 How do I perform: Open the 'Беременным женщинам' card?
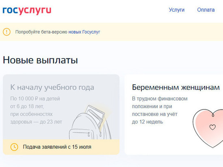point(174,114)
